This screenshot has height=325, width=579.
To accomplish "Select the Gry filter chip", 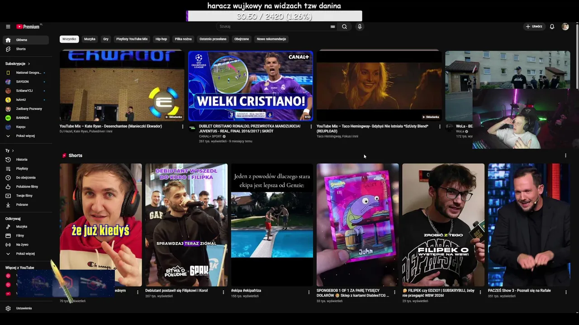I will [106, 39].
